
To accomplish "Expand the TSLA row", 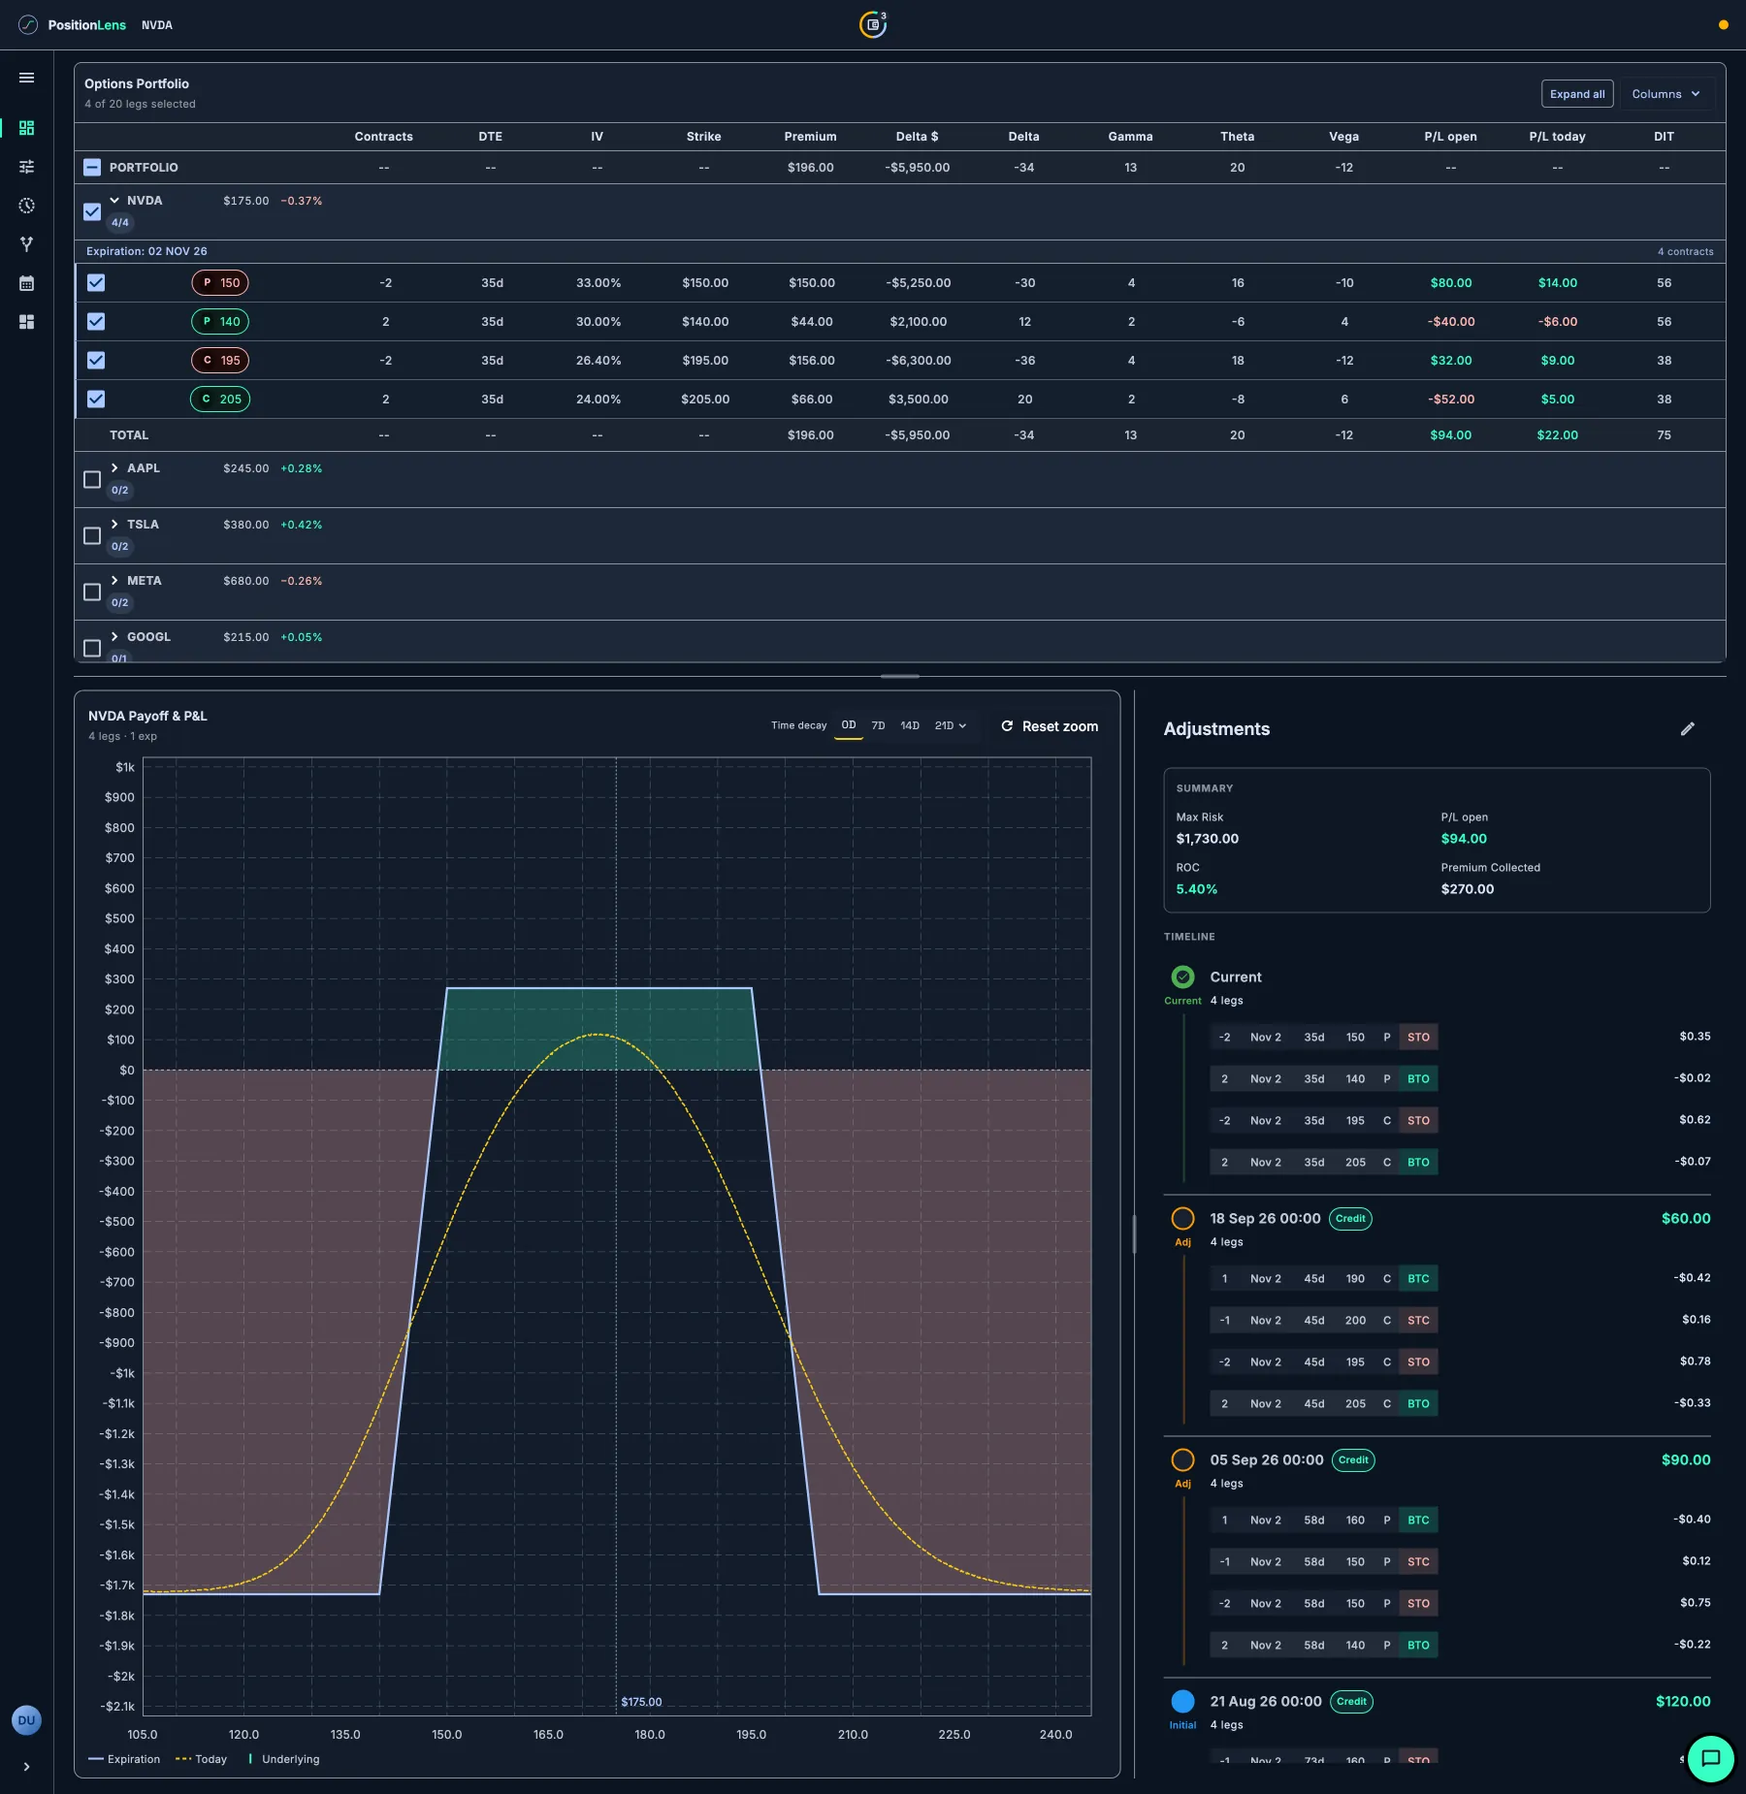I will coord(114,525).
